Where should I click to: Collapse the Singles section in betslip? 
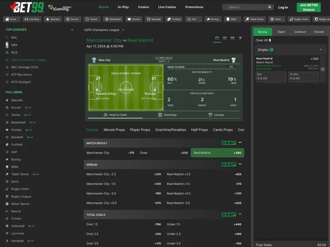[x=321, y=50]
